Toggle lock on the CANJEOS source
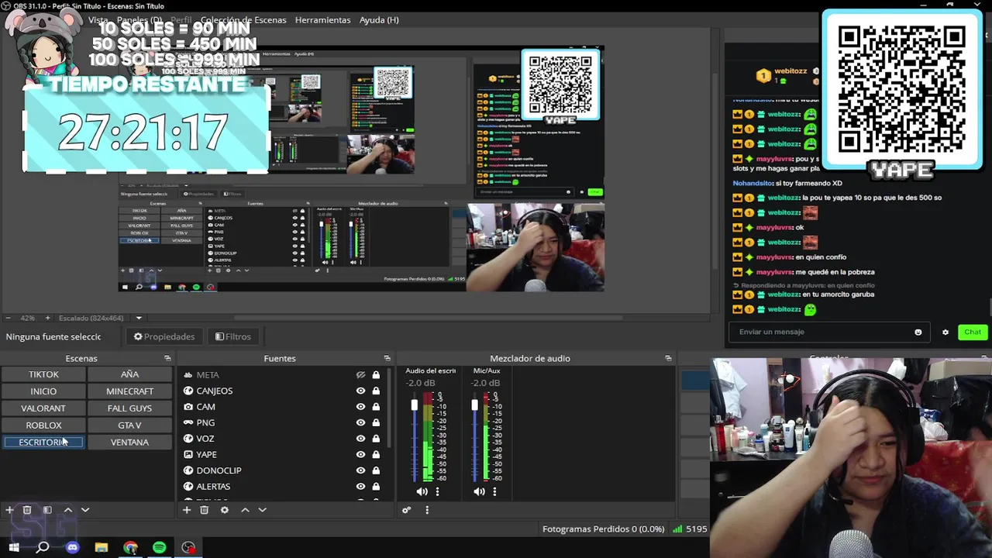Image resolution: width=992 pixels, height=558 pixels. 376,391
